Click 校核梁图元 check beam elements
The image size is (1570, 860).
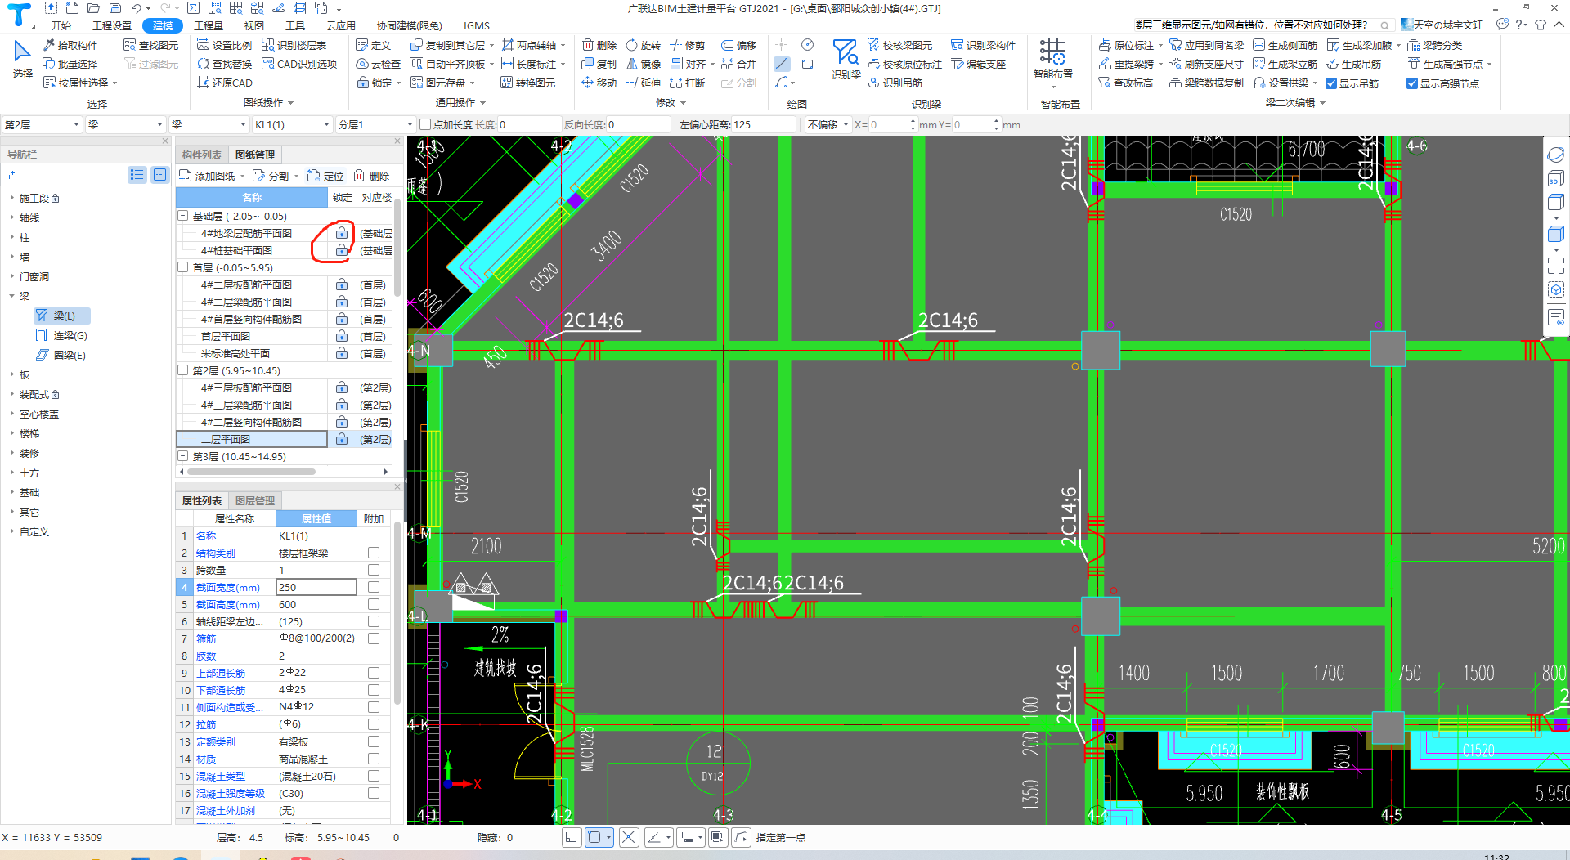coord(900,45)
